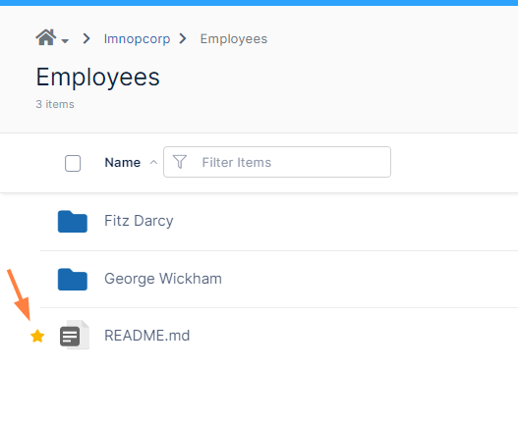Unstar README.md via the yellow star
Image resolution: width=518 pixels, height=422 pixels.
37,337
